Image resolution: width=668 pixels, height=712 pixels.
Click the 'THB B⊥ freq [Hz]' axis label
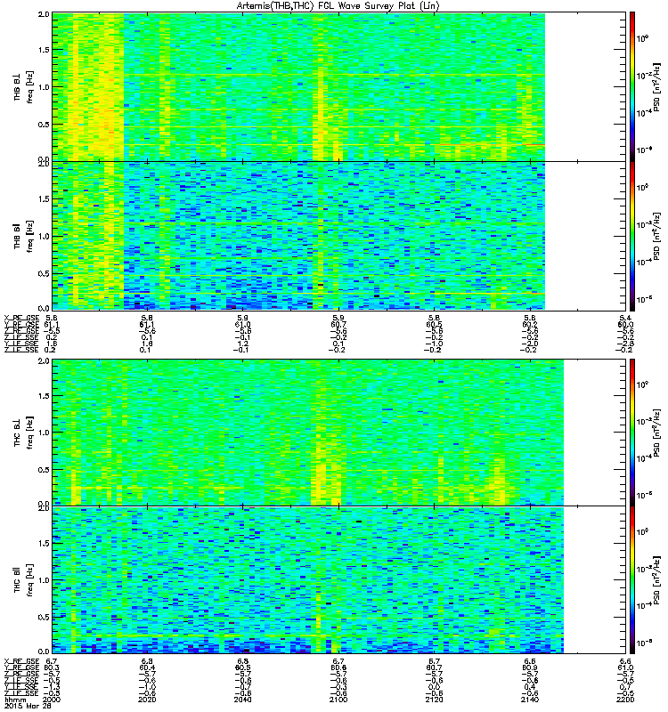tap(24, 86)
